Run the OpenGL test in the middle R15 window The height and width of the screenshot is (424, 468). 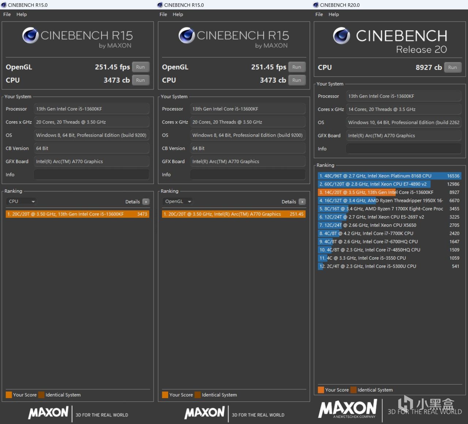297,67
